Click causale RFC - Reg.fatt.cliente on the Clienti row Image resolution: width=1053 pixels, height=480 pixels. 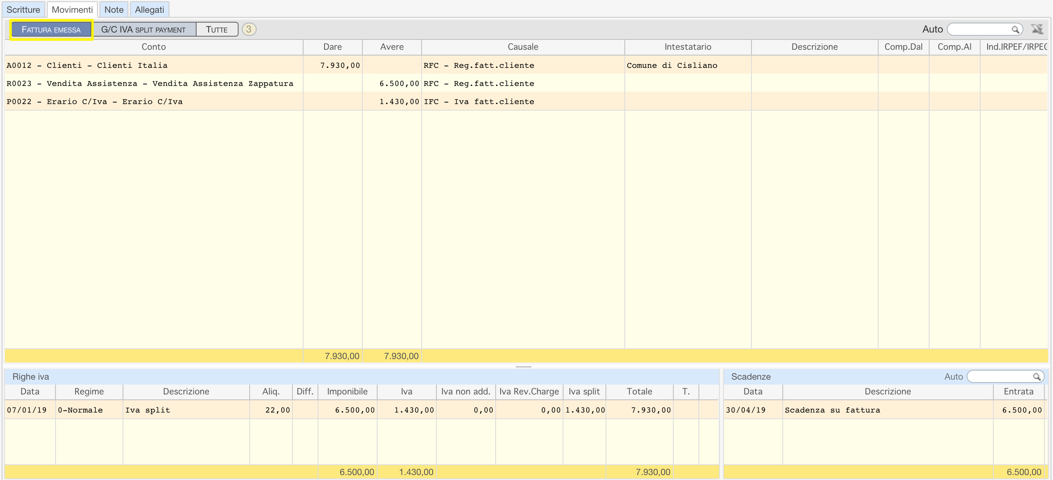[479, 65]
